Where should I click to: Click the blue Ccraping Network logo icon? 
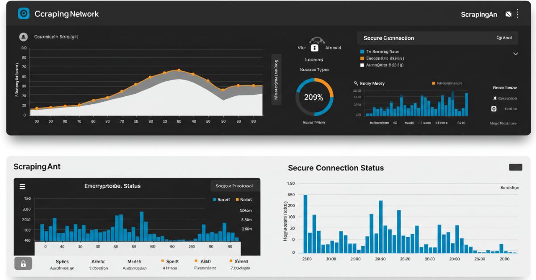click(23, 13)
